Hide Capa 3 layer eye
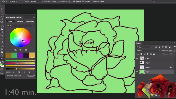Screen dimensions: 176x99 click(137, 72)
